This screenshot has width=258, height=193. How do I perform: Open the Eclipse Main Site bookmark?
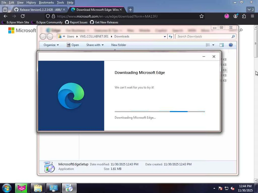(x=16, y=22)
